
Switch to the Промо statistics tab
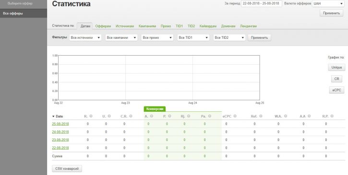coord(166,26)
